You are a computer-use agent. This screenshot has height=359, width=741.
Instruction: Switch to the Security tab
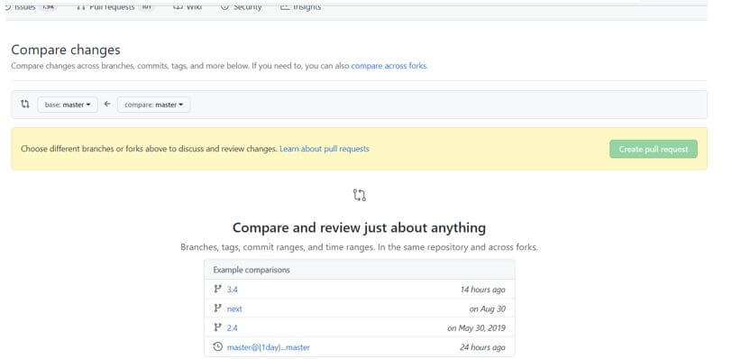241,7
